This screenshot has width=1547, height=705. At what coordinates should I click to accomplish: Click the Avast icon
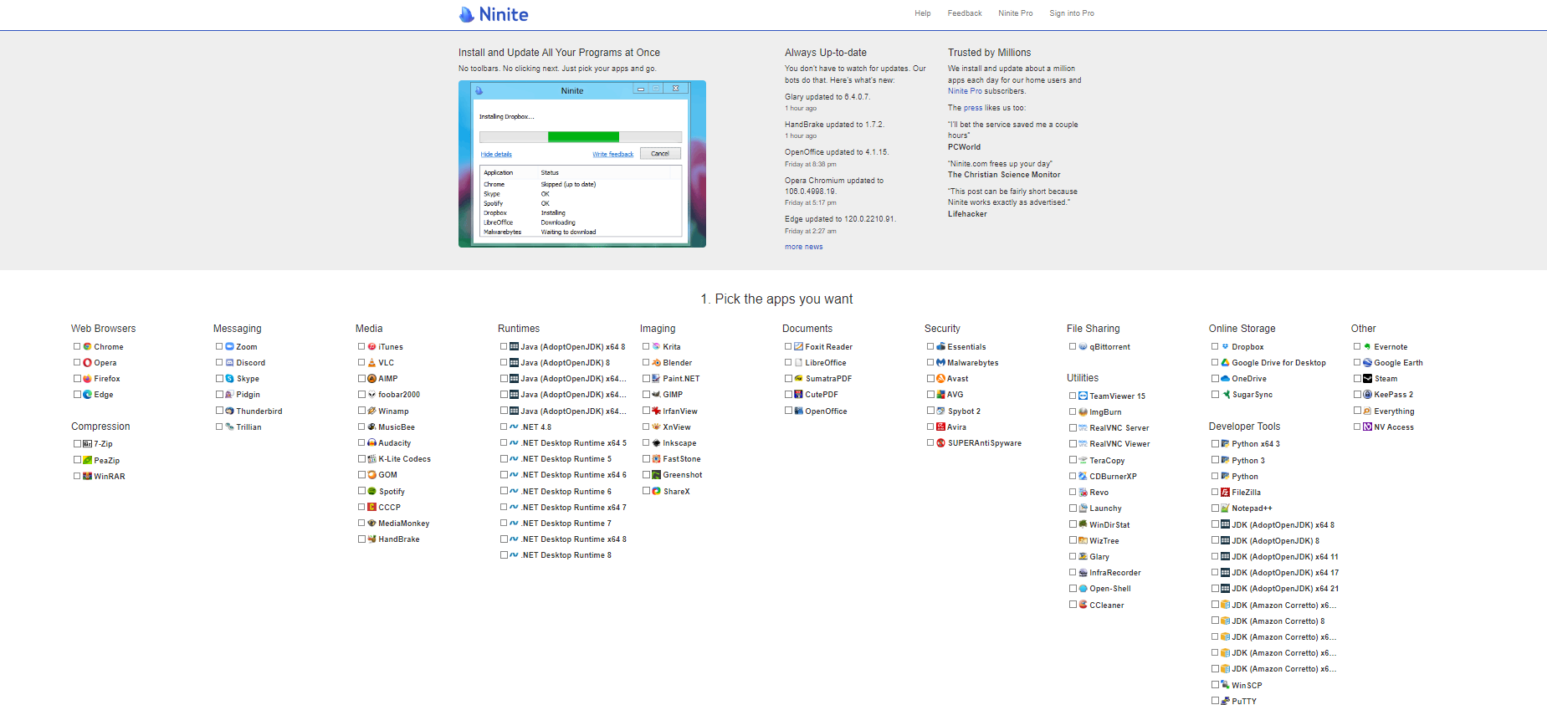pyautogui.click(x=940, y=379)
